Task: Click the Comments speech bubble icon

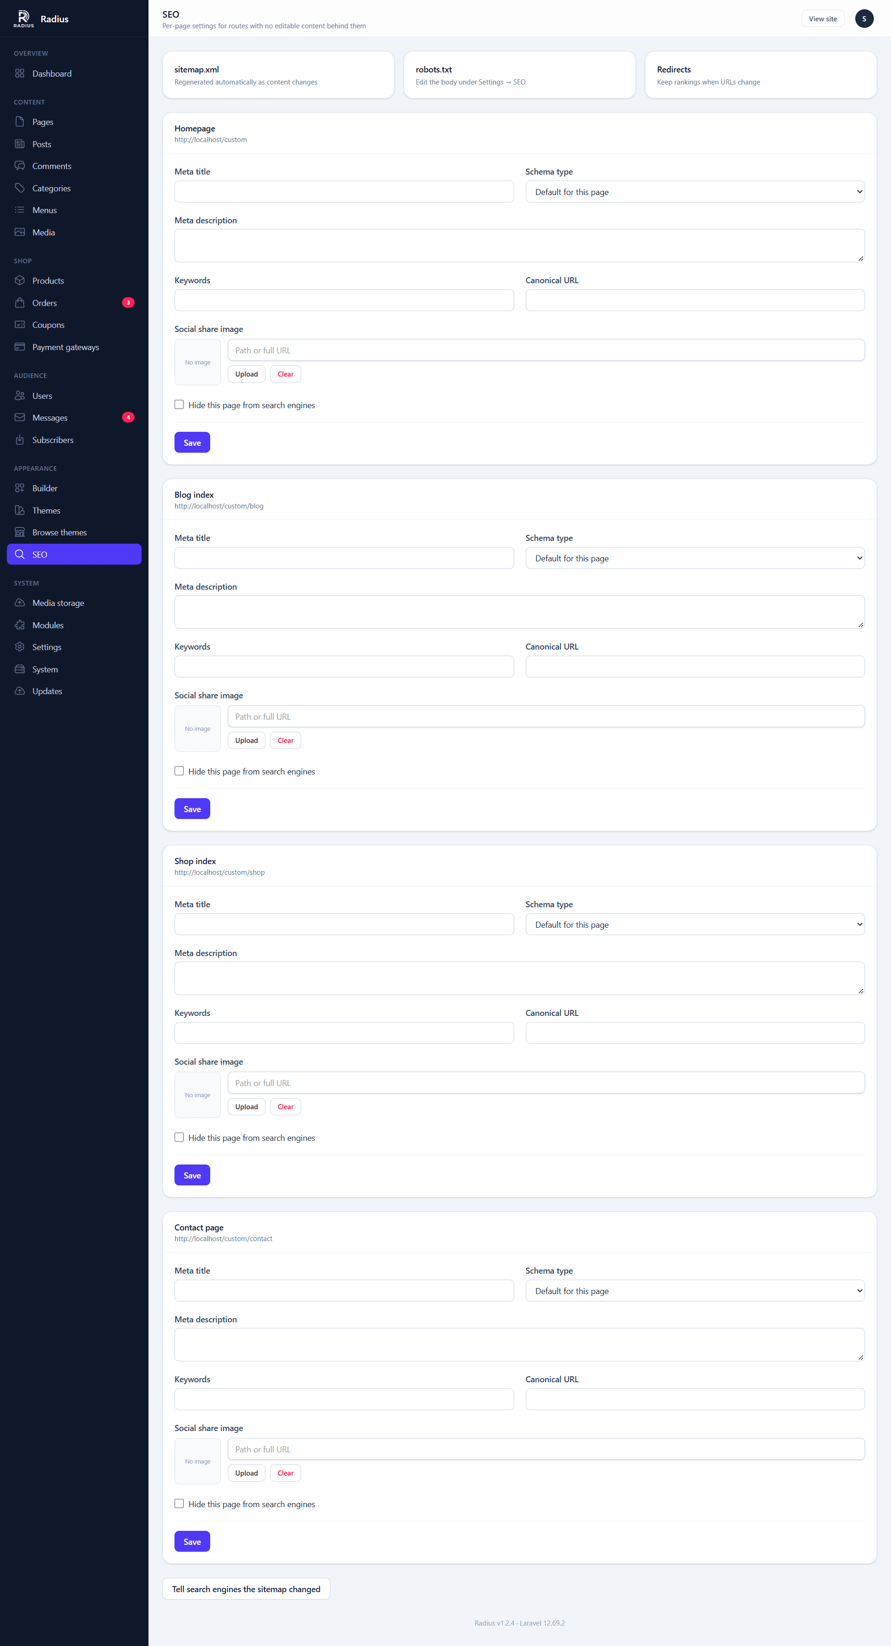Action: point(20,166)
